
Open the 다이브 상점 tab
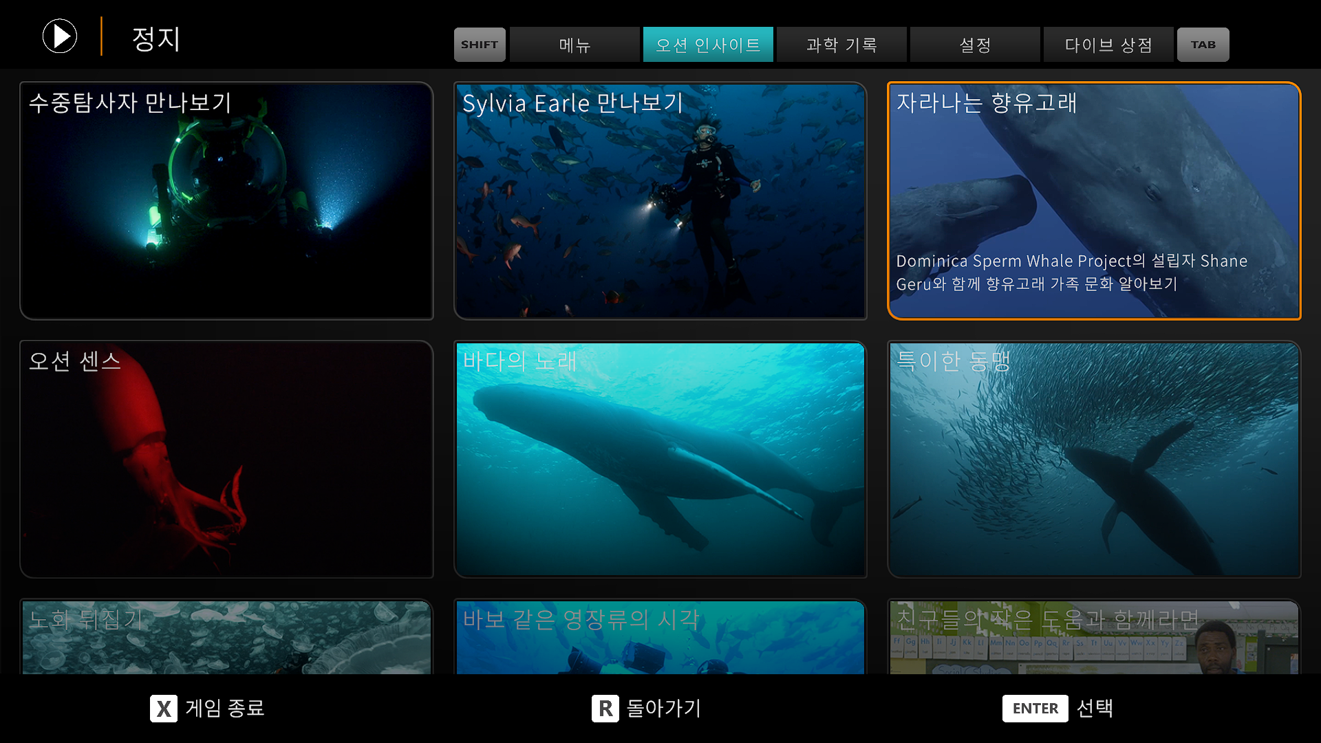[x=1108, y=45]
